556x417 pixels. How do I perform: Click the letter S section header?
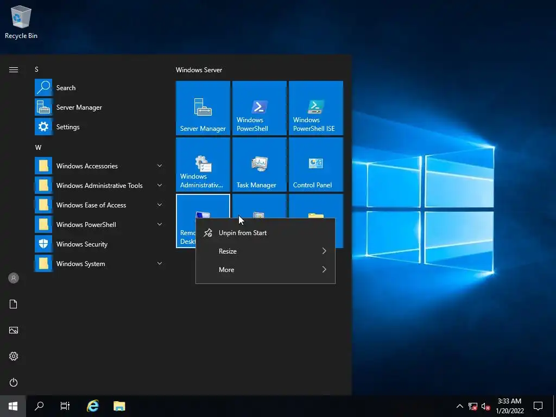(36, 69)
